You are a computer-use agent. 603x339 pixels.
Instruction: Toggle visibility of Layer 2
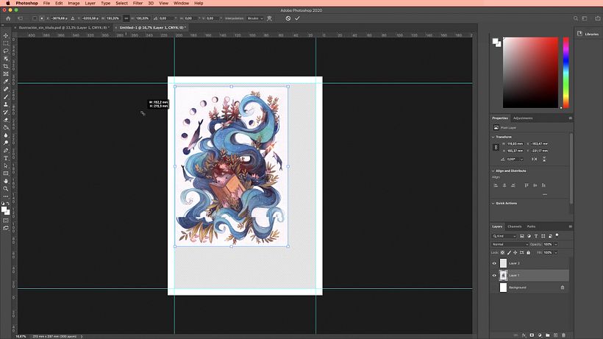(494, 263)
